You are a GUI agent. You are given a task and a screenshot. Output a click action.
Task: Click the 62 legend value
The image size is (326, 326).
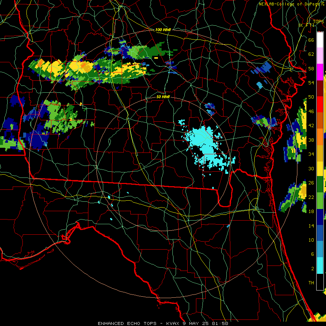(311, 54)
